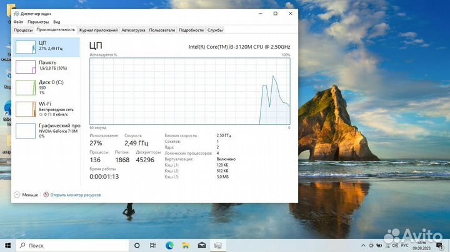The height and width of the screenshot is (252, 450).
Task: Select the Производительность tab
Action: (x=56, y=30)
